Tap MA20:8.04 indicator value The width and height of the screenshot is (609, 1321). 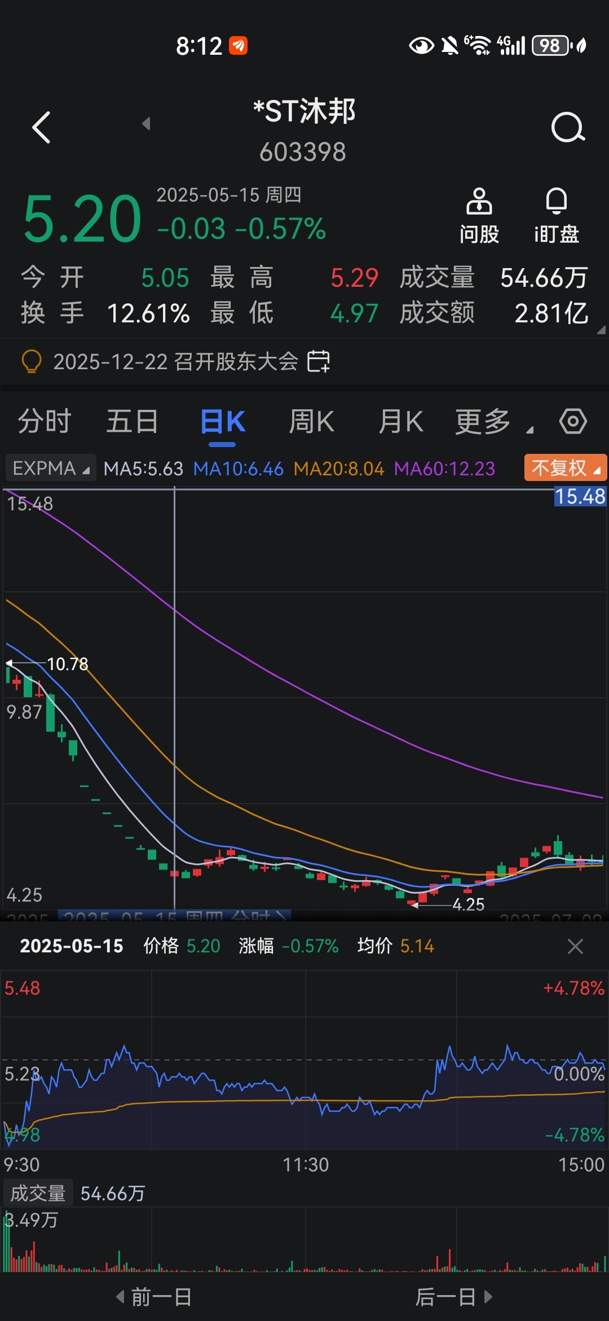pos(338,469)
